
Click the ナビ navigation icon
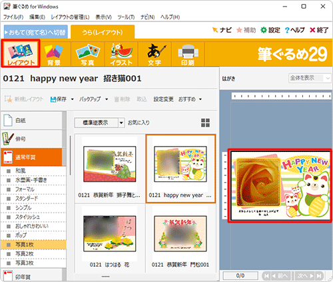point(222,30)
